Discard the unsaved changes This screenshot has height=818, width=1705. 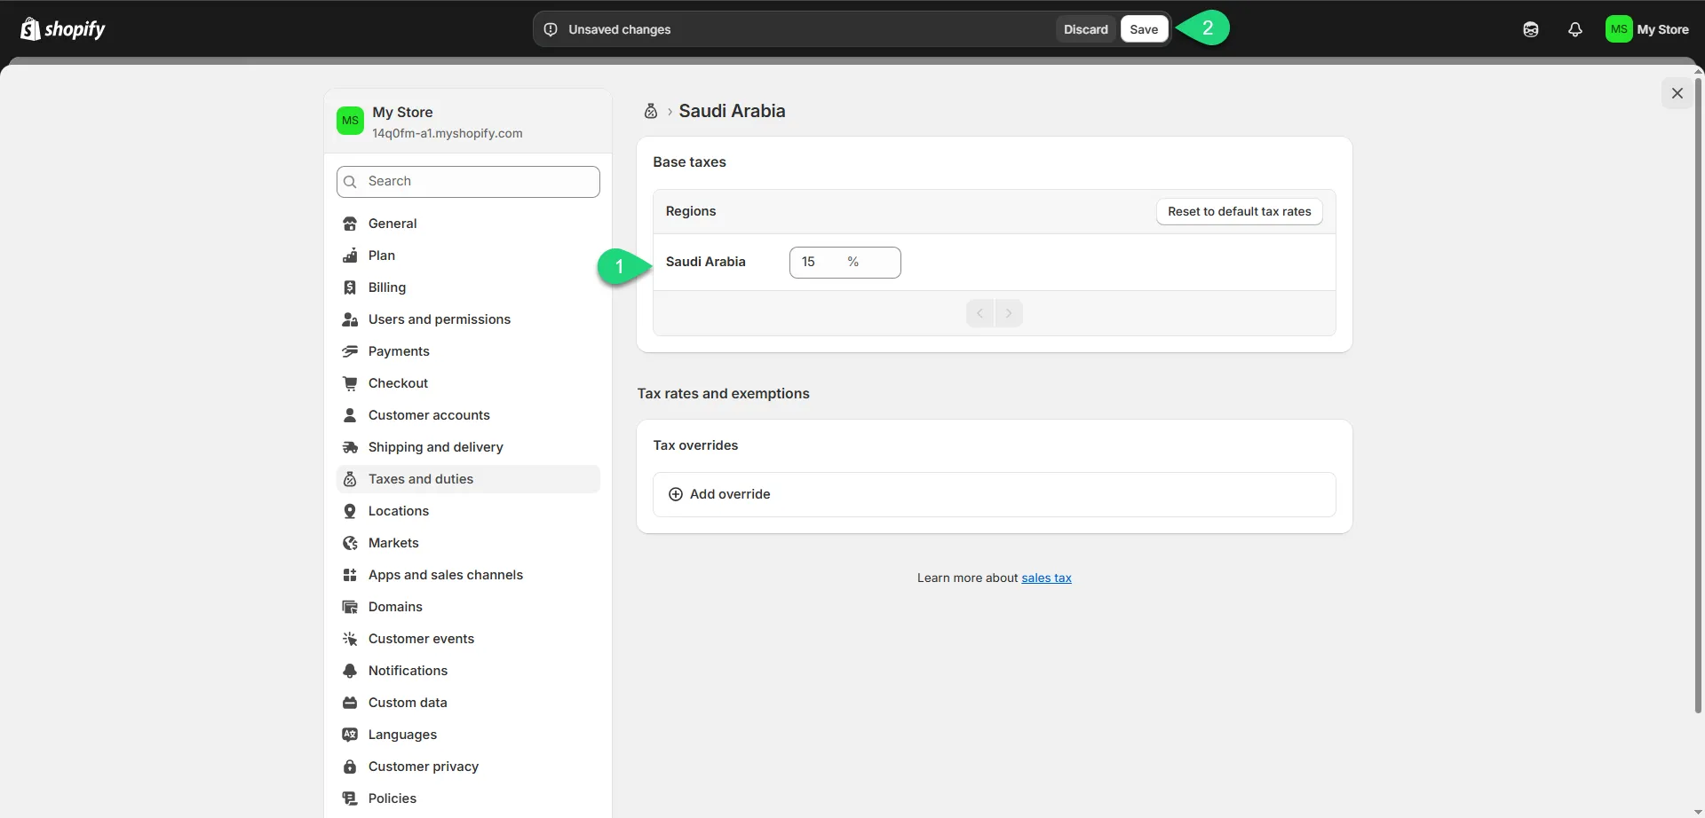click(x=1085, y=29)
